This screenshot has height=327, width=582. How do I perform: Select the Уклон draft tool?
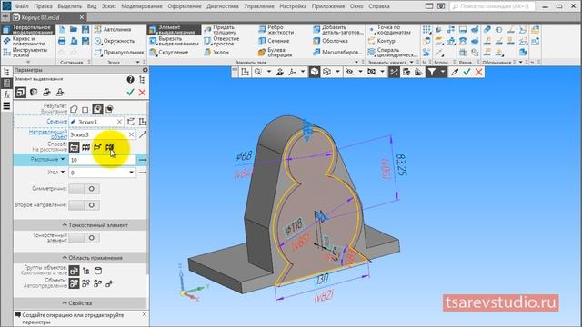216,53
